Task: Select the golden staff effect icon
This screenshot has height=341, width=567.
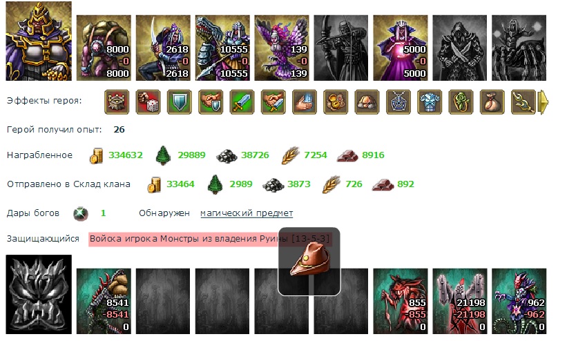Action: click(523, 102)
